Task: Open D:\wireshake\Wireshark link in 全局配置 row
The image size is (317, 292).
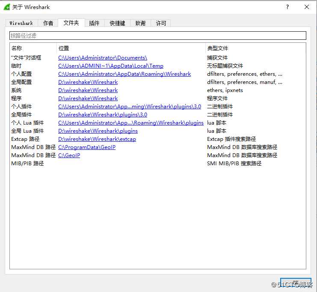Action: [x=88, y=82]
